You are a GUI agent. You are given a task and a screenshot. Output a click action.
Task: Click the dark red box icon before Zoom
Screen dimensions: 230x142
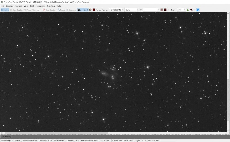point(165,10)
